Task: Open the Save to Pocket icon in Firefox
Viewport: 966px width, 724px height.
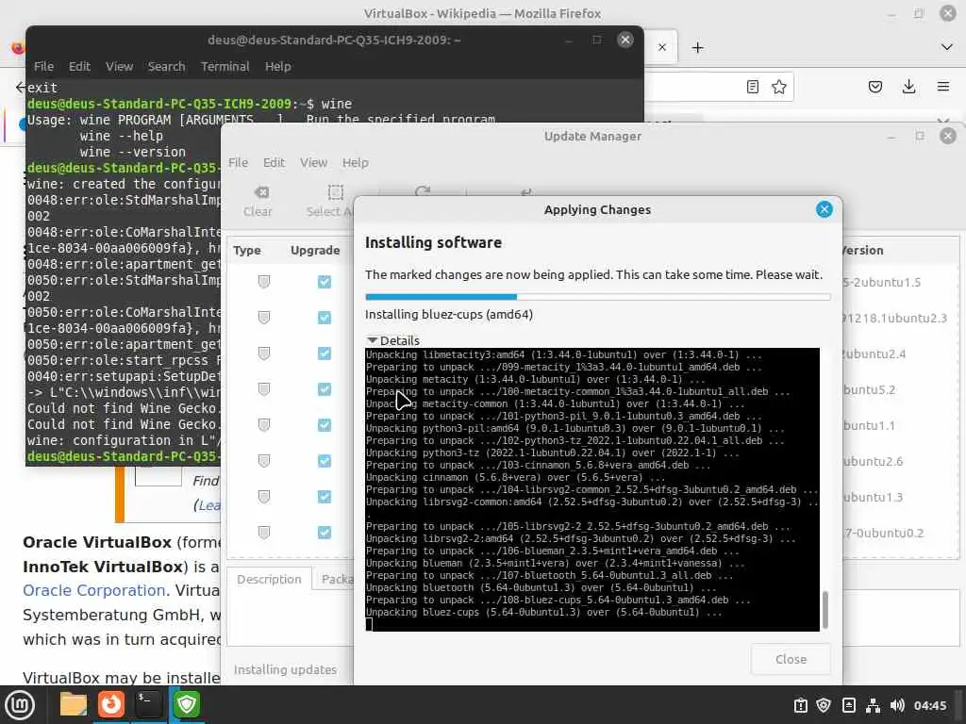Action: 874,87
